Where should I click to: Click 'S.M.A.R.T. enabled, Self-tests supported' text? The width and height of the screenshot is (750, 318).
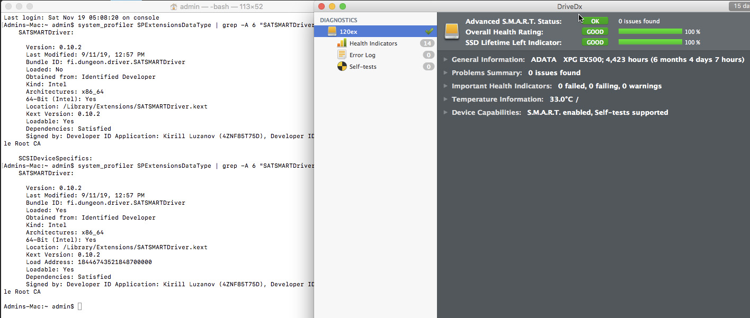pos(597,113)
